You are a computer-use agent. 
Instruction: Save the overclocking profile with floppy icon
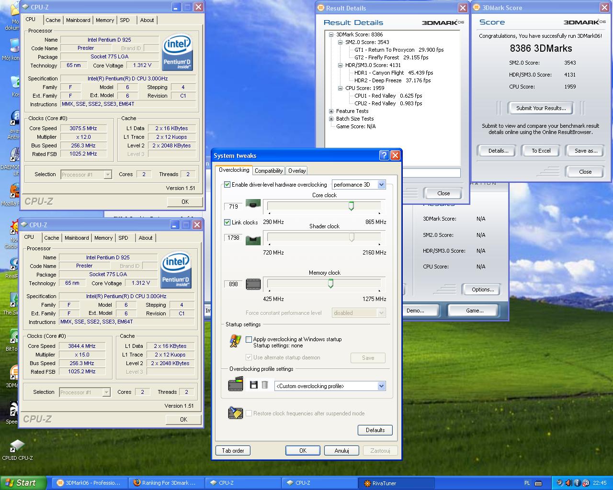[x=253, y=385]
